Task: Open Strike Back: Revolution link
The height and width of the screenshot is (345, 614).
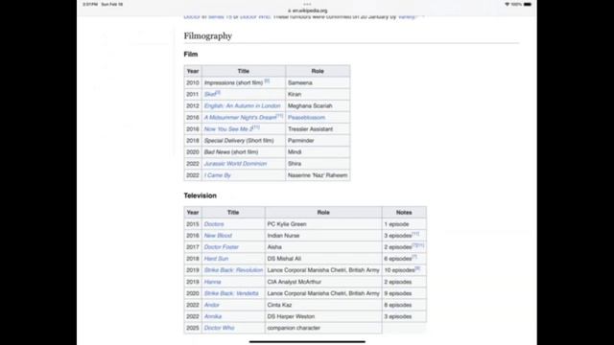Action: point(233,270)
